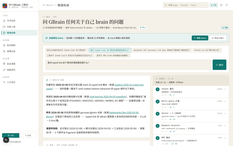Click the 提问 submit button
This screenshot has height=146, width=233.
(x=219, y=65)
